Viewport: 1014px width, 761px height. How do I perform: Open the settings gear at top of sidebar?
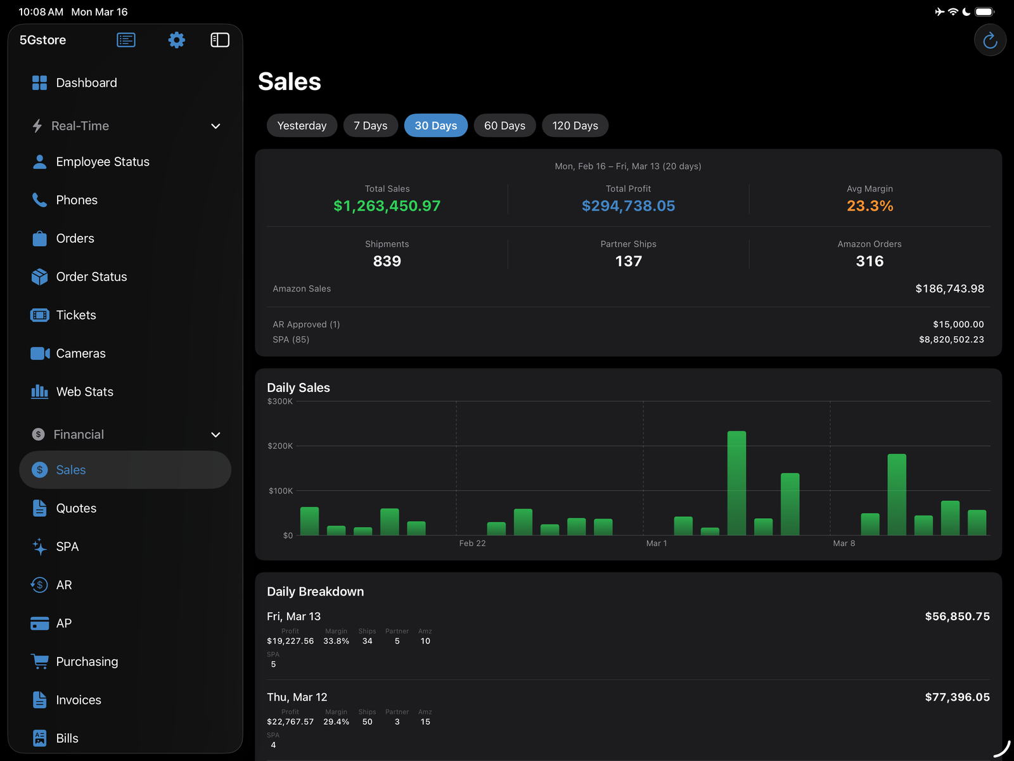point(176,39)
